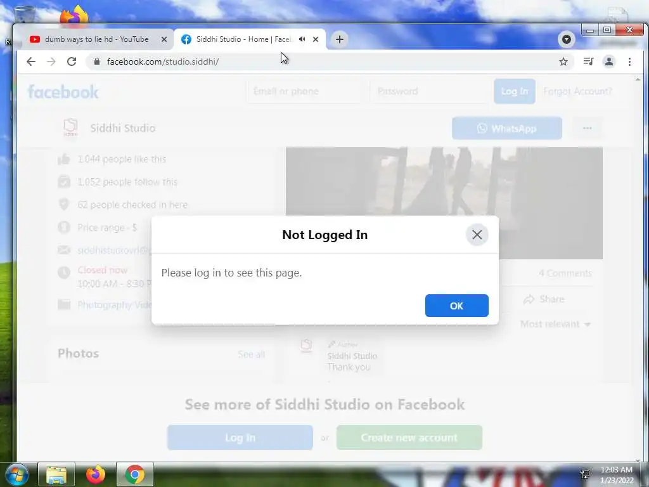Open Windows Explorer from the taskbar
Screen dimensions: 649x487
(56, 474)
